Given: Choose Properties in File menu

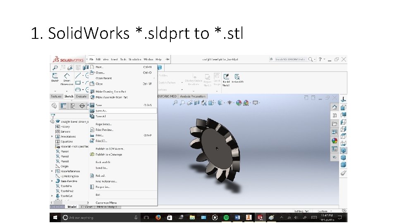Looking at the screenshot, I should tap(123, 187).
